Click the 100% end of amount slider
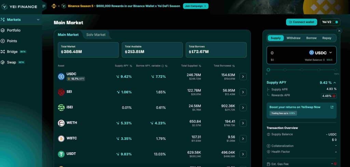 coord(336,70)
